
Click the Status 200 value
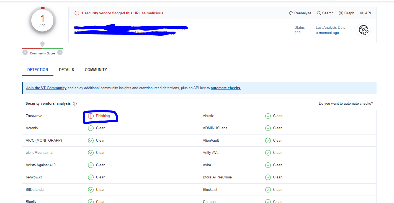pos(298,33)
